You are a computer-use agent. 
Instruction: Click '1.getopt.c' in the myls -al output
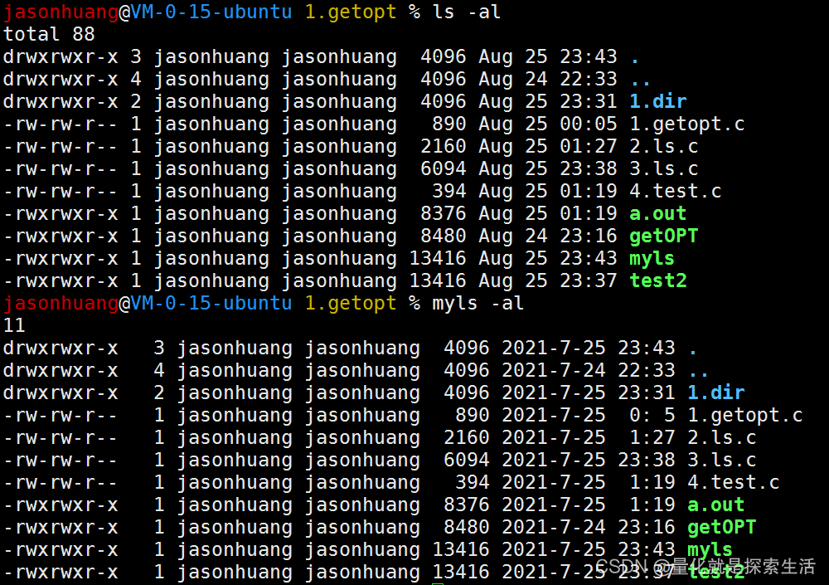(745, 416)
